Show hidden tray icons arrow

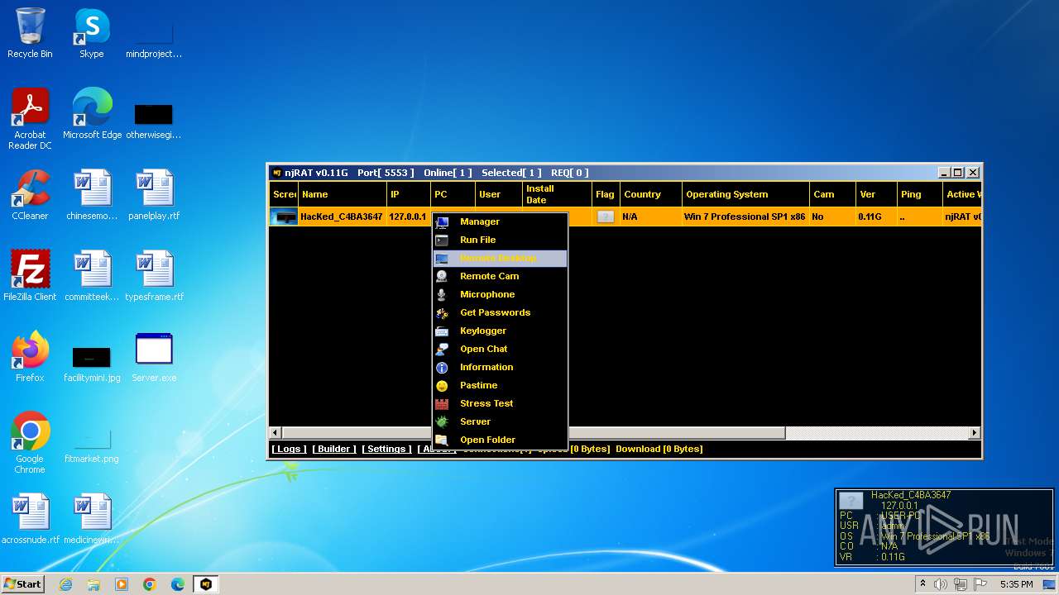(922, 584)
